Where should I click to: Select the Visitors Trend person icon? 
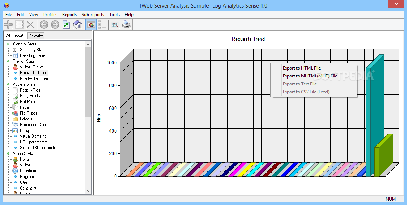(15, 67)
